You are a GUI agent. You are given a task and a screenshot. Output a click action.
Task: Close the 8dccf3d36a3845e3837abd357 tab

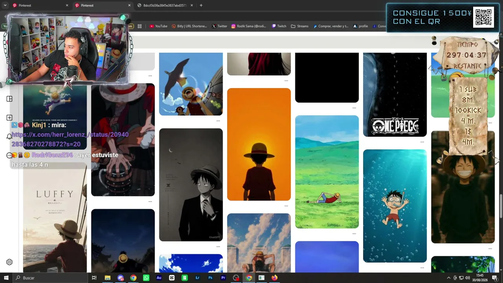coord(192,6)
